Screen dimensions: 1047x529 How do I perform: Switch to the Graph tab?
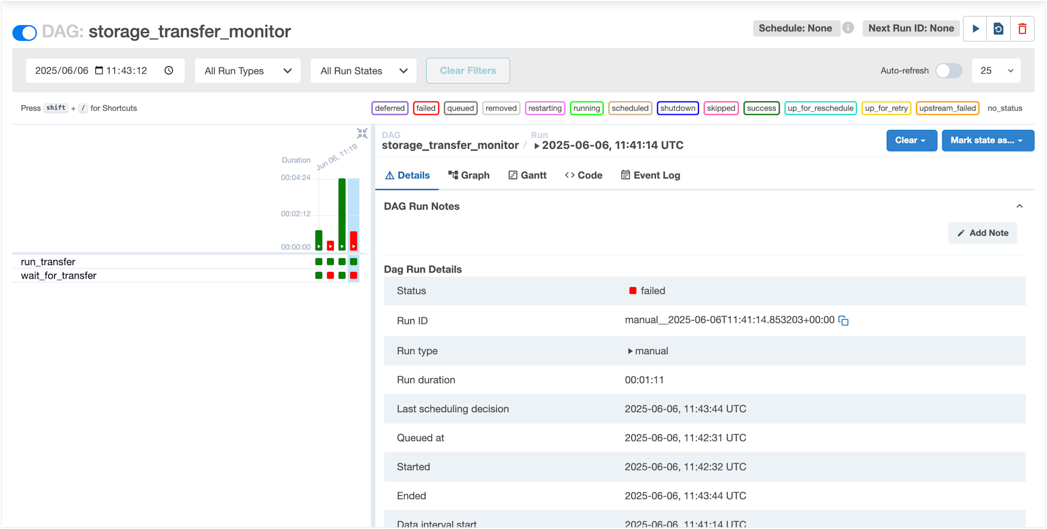(x=469, y=175)
